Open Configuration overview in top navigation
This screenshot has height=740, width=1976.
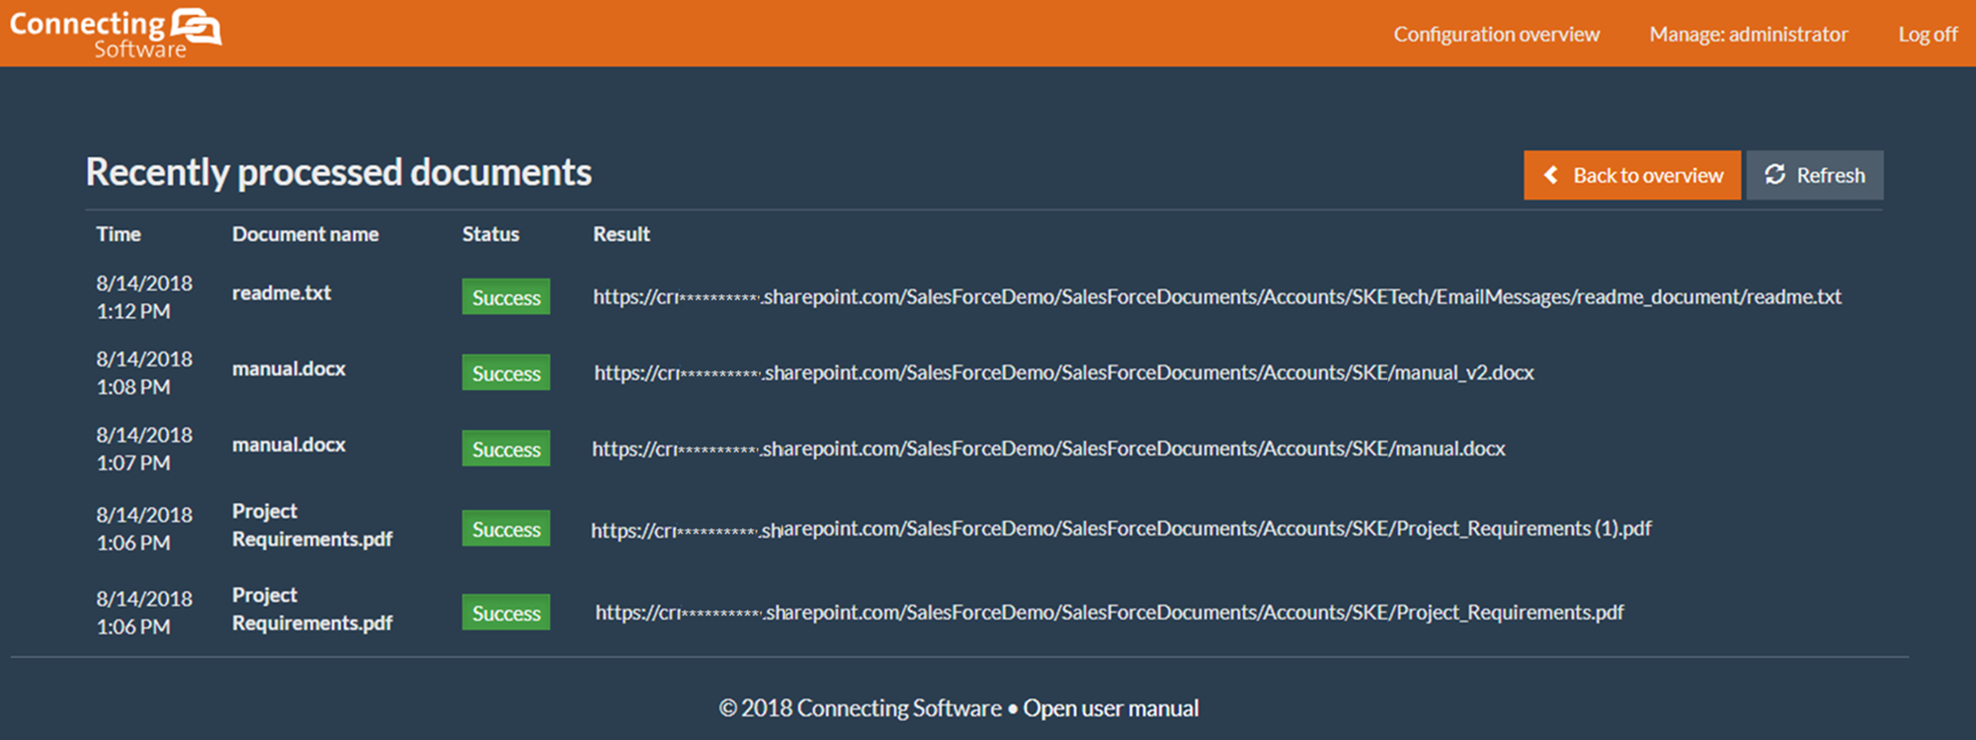click(1496, 35)
